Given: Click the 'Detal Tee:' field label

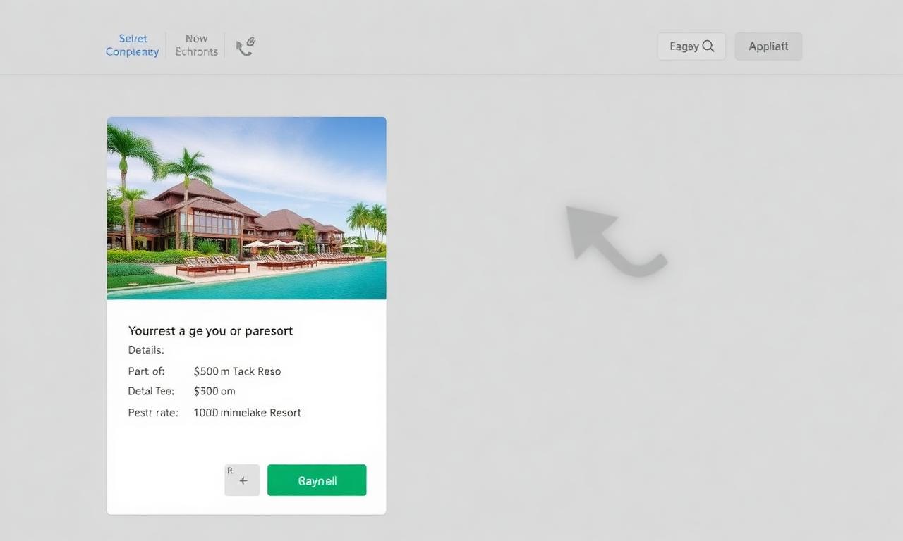Looking at the screenshot, I should pyautogui.click(x=151, y=391).
